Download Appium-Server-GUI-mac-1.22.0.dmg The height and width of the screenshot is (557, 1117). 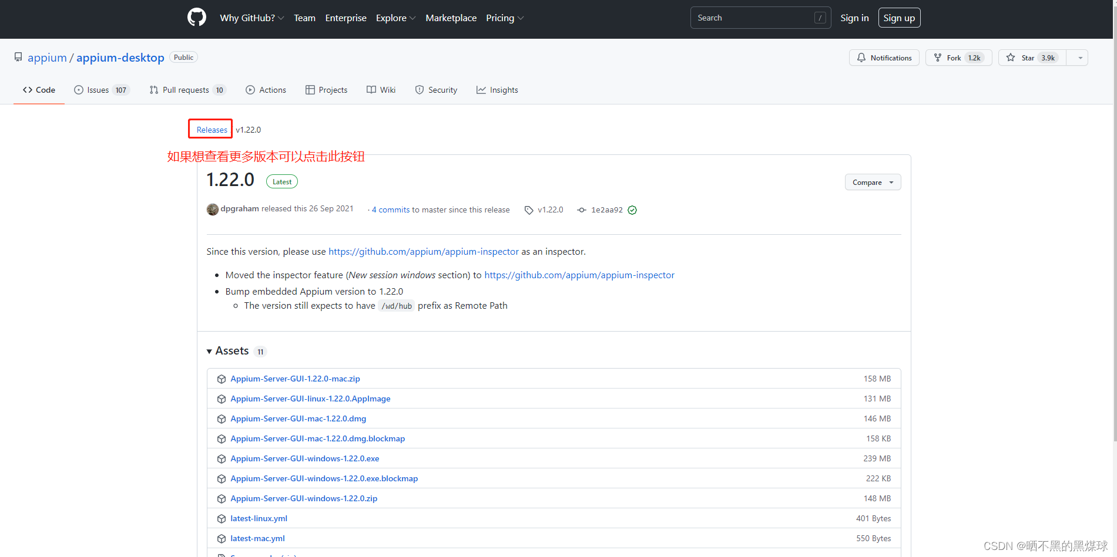(x=298, y=418)
